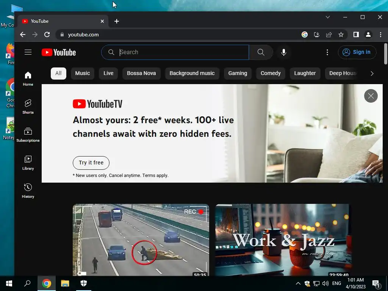Click the YouTube logo
The image size is (388, 291).
point(59,52)
